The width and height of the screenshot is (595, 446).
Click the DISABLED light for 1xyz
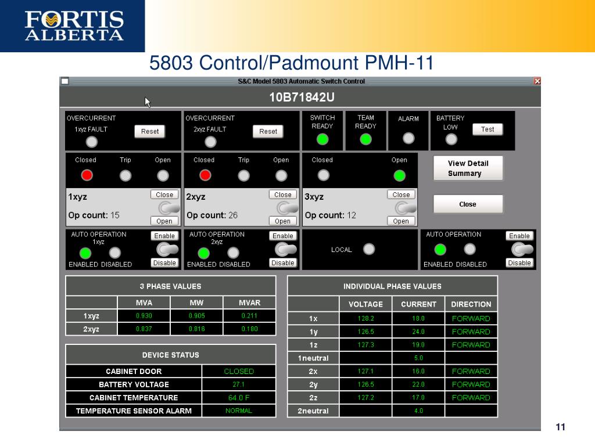pos(115,253)
